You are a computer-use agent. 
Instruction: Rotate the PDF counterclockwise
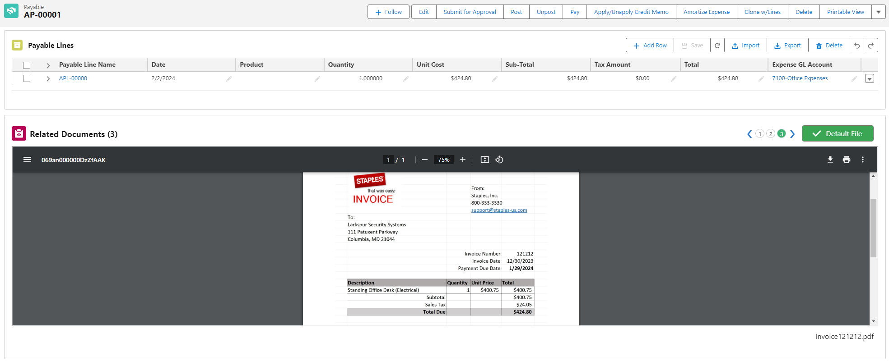499,160
